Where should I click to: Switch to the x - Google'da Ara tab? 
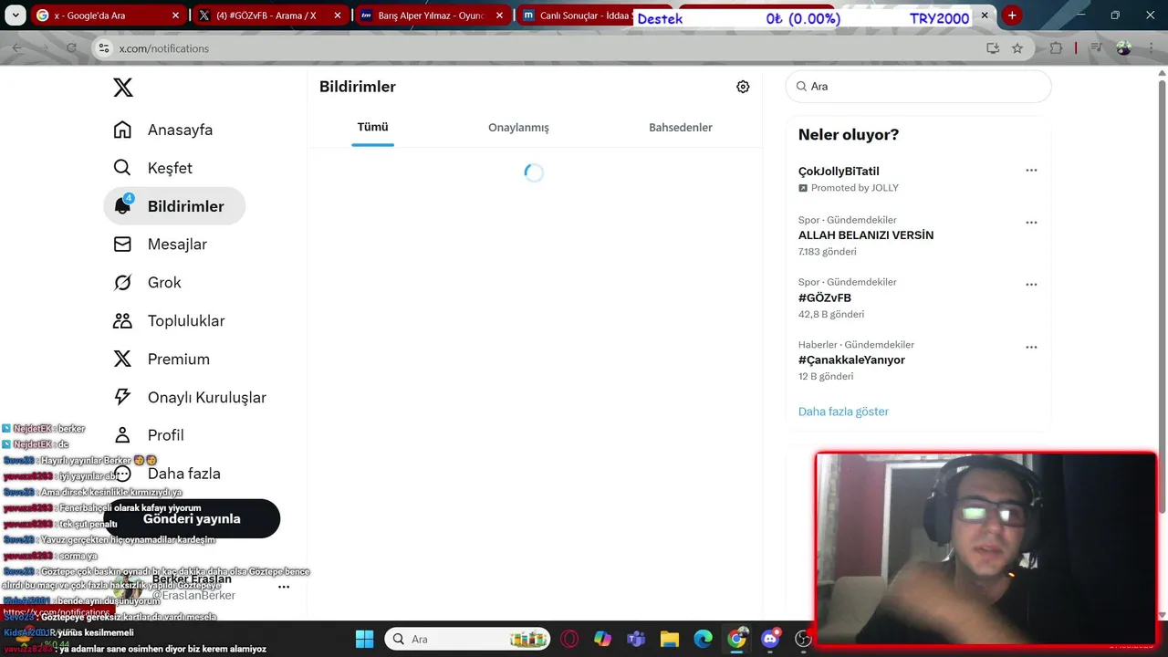click(108, 16)
